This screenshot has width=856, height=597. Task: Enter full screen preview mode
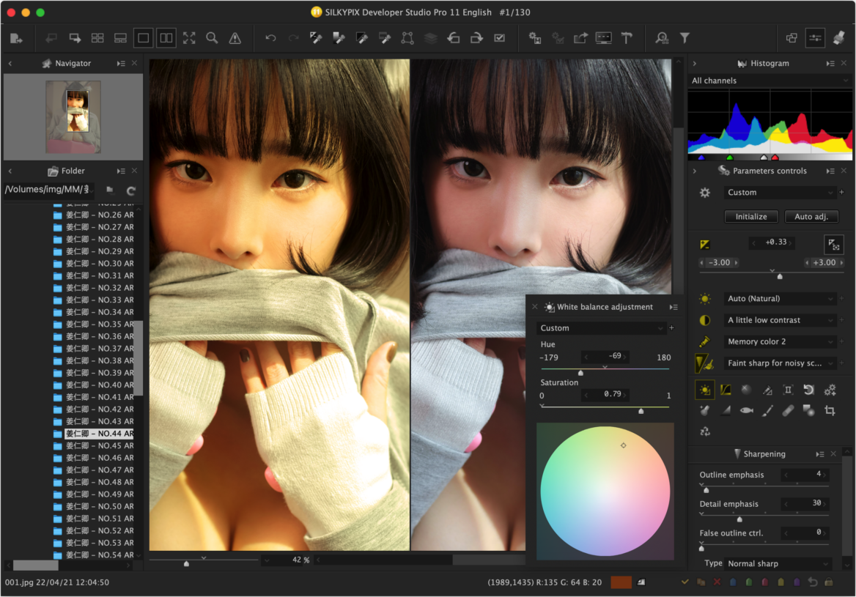(x=189, y=38)
